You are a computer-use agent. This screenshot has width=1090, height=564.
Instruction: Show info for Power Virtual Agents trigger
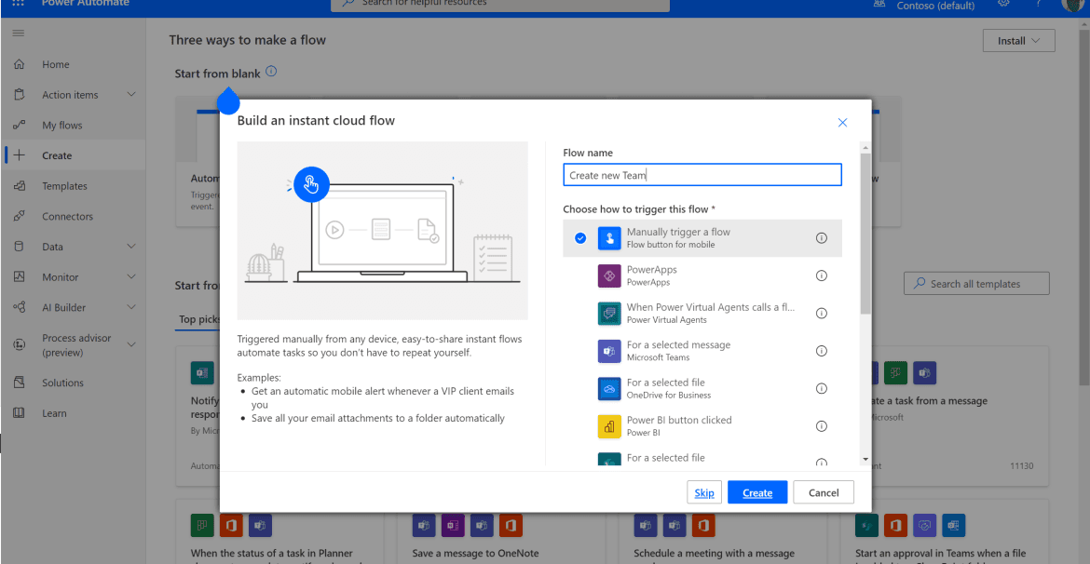[x=821, y=314]
